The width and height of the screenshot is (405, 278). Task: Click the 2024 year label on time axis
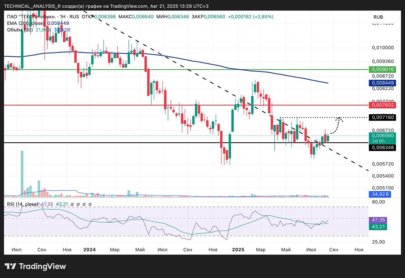coord(90,250)
